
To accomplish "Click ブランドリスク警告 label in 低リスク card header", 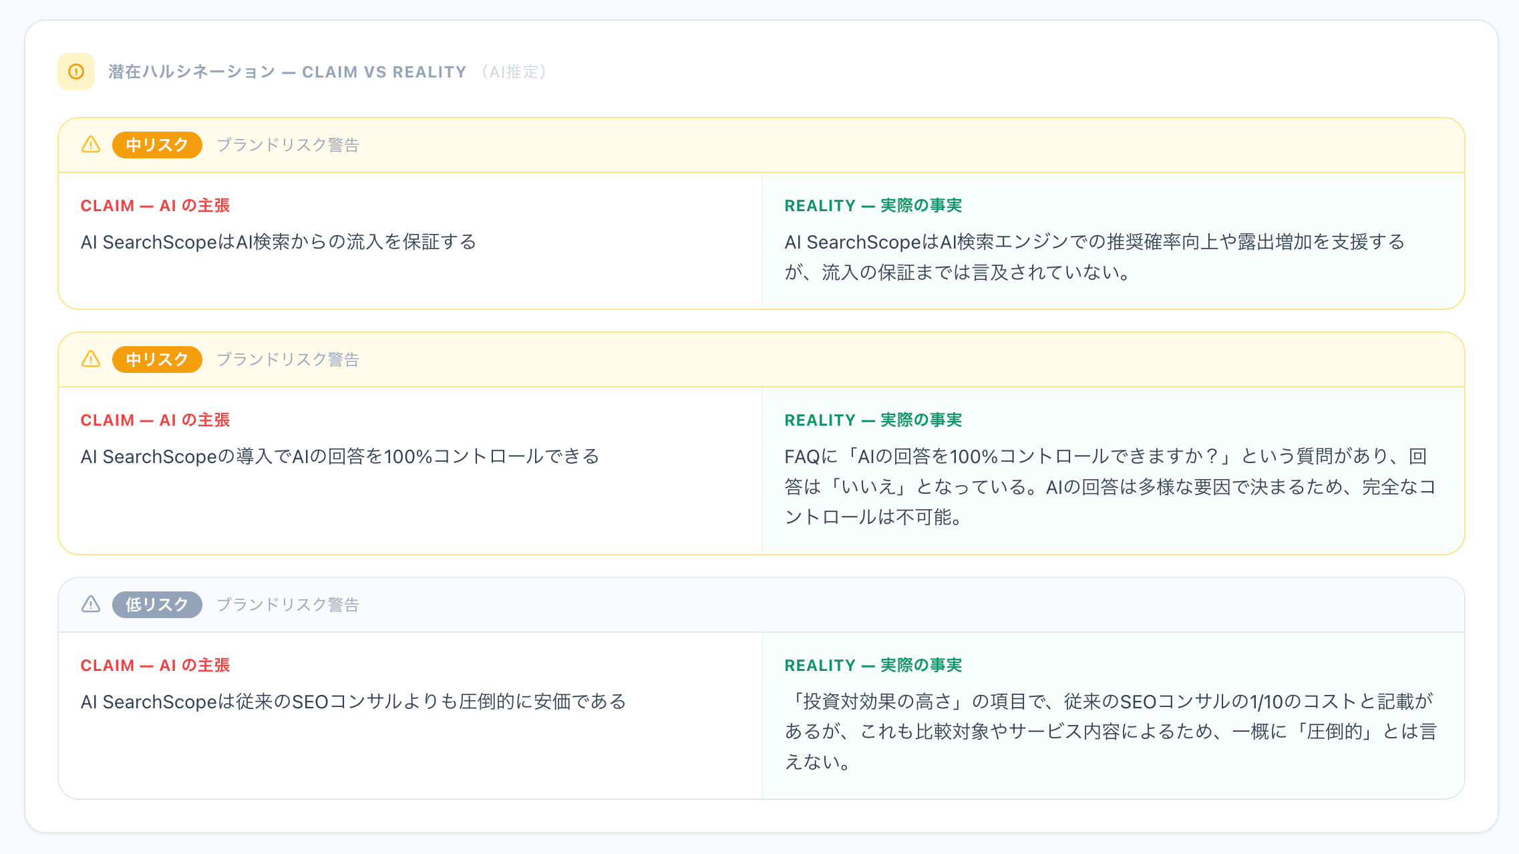I will point(288,605).
